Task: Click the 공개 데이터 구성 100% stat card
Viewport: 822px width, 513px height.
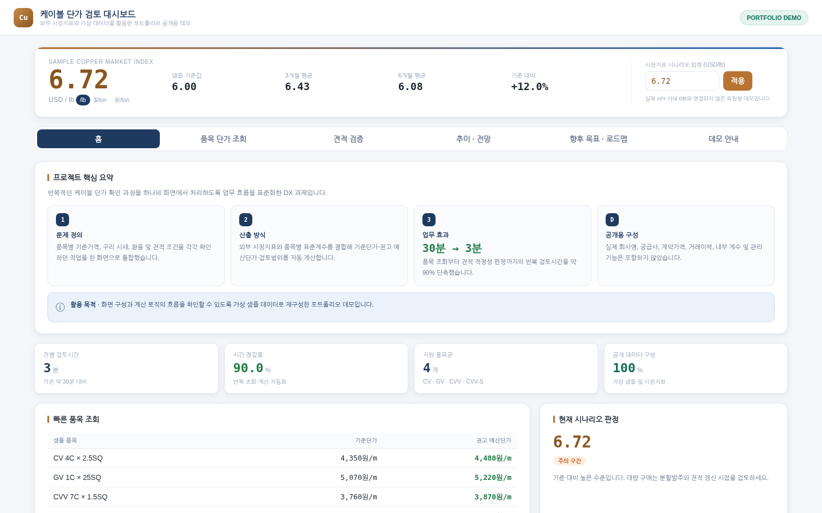Action: [696, 368]
